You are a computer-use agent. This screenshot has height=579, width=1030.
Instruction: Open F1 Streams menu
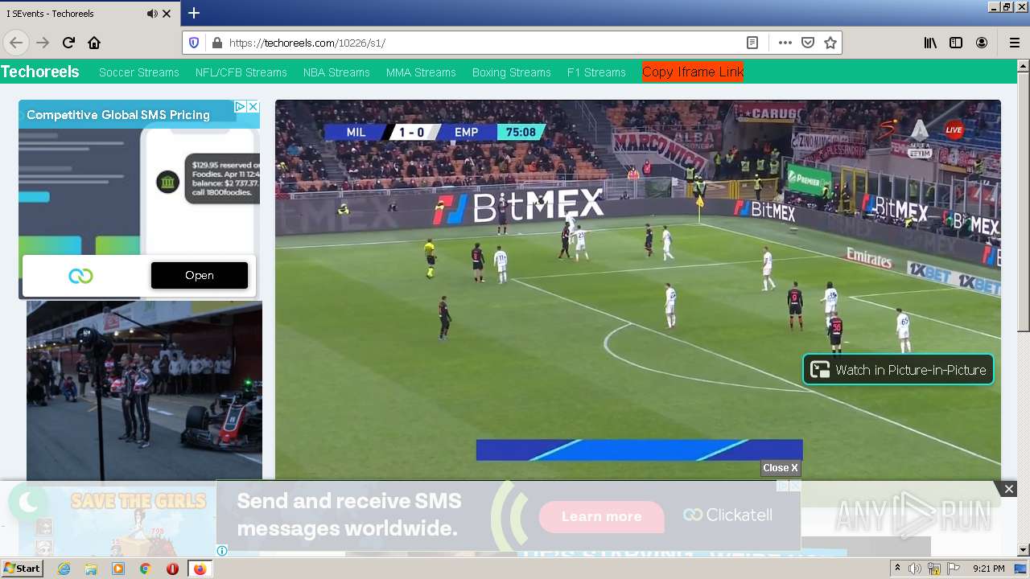596,72
